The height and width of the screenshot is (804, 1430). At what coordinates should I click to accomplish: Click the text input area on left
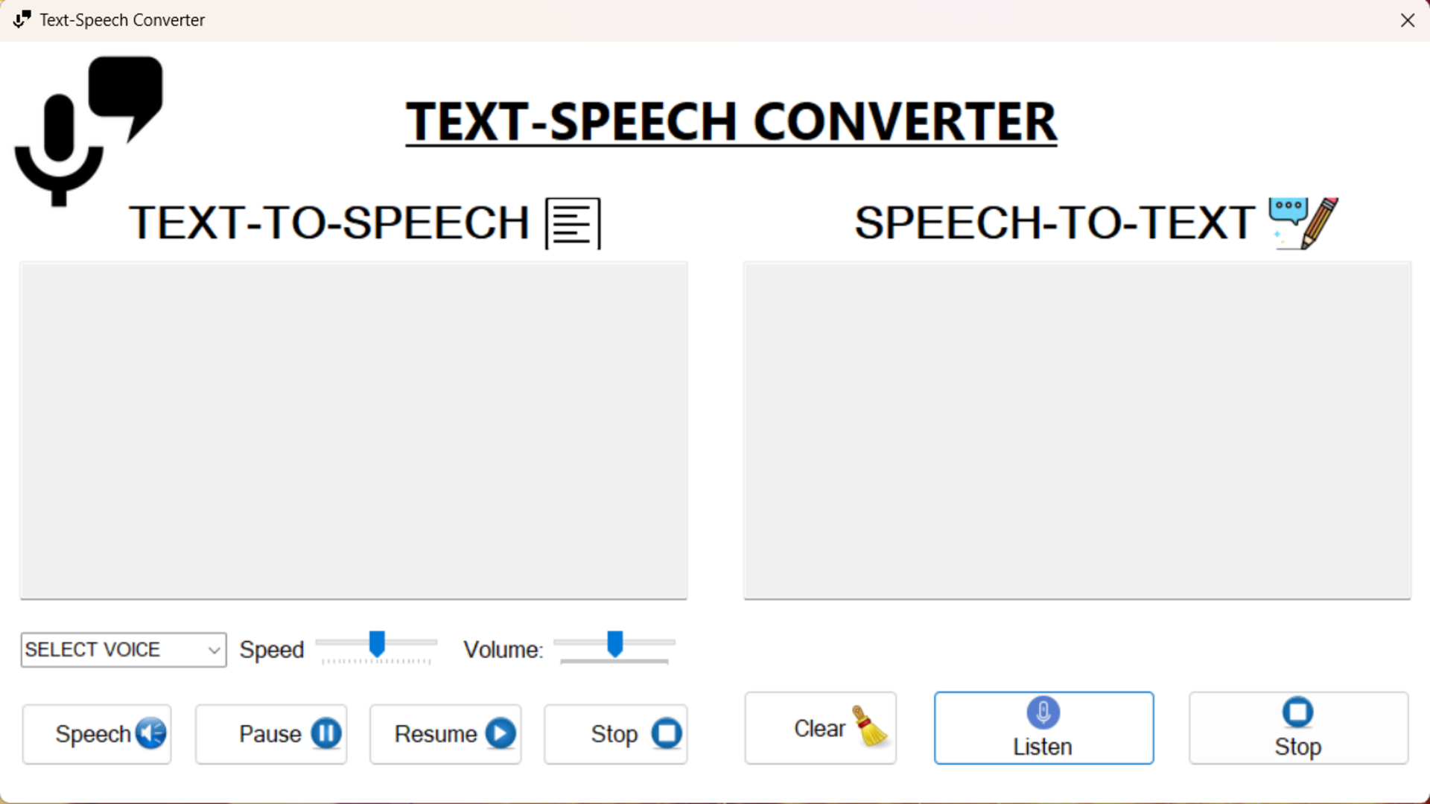pyautogui.click(x=354, y=430)
